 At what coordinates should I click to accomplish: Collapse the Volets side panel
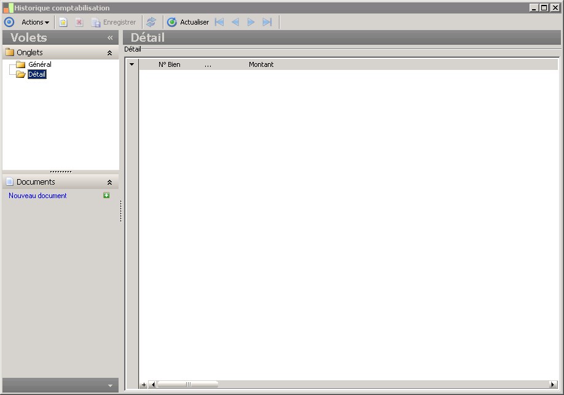point(110,37)
